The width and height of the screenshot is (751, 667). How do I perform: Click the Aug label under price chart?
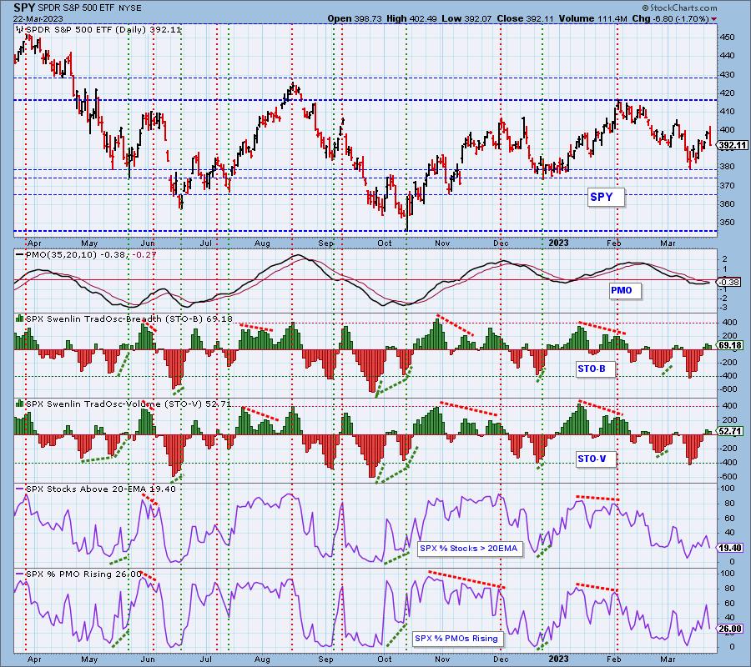[x=262, y=243]
